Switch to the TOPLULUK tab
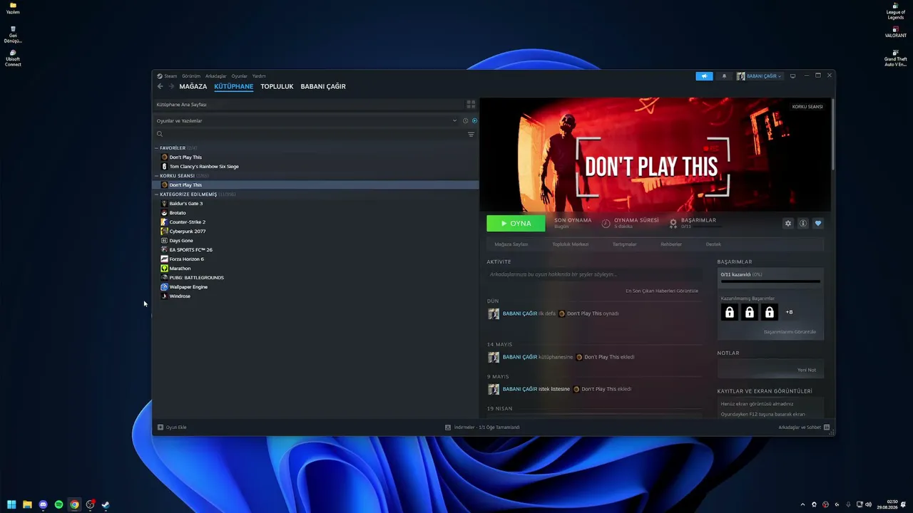Image resolution: width=913 pixels, height=513 pixels. pyautogui.click(x=277, y=86)
